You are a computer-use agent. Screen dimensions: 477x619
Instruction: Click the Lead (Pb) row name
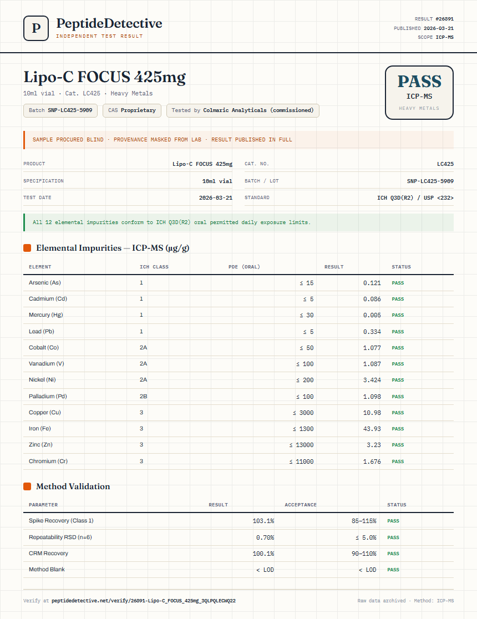coord(42,332)
